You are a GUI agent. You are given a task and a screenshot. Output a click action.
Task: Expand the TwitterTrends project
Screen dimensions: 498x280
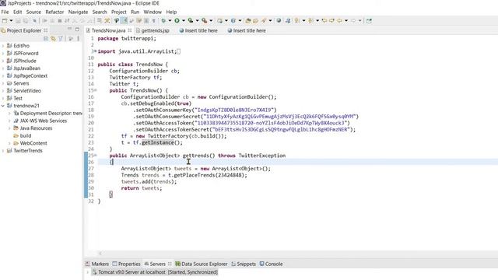pos(3,151)
